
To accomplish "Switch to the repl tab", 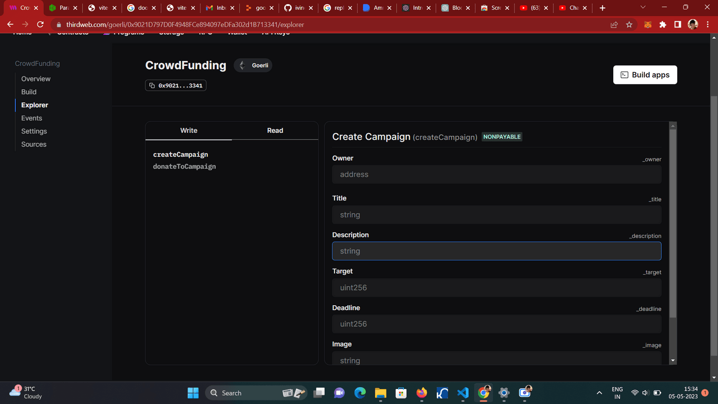I will tap(338, 8).
